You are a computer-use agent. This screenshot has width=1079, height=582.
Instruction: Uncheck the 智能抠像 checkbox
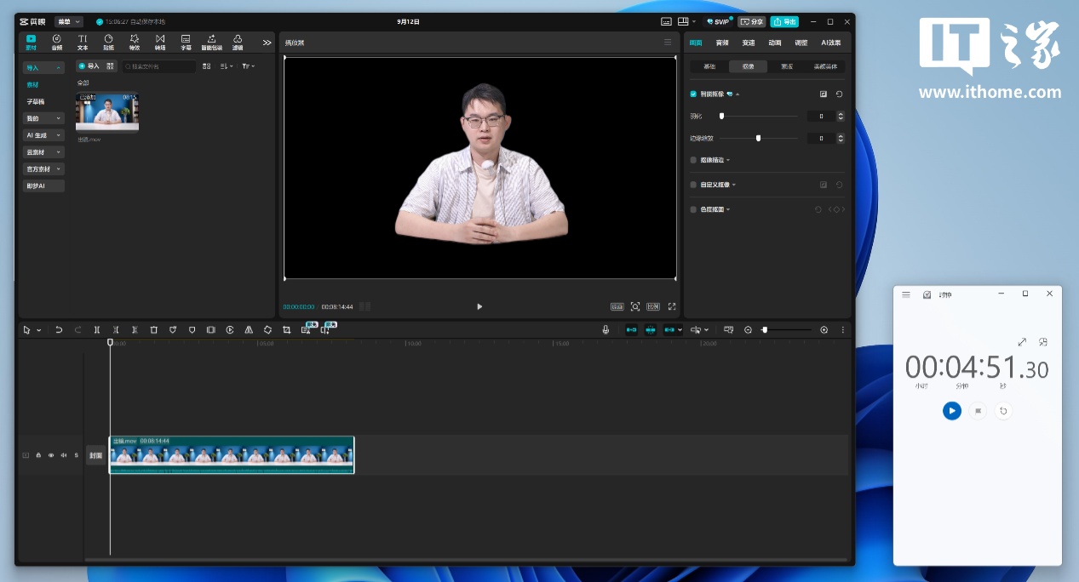[x=693, y=94]
